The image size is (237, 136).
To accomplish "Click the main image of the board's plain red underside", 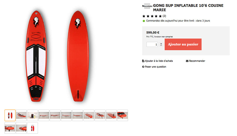I will pos(78,56).
